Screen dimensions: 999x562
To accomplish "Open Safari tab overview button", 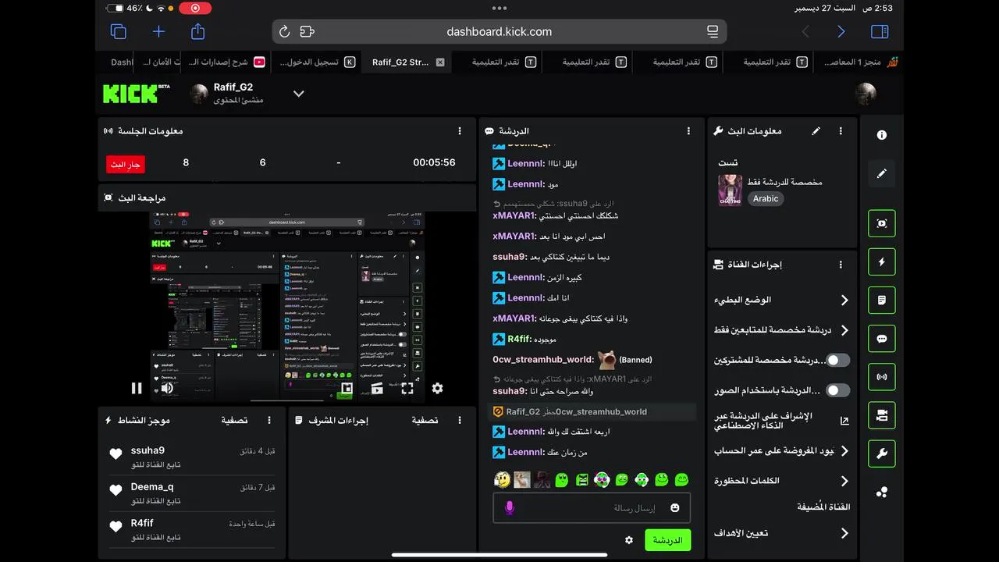I will (119, 31).
